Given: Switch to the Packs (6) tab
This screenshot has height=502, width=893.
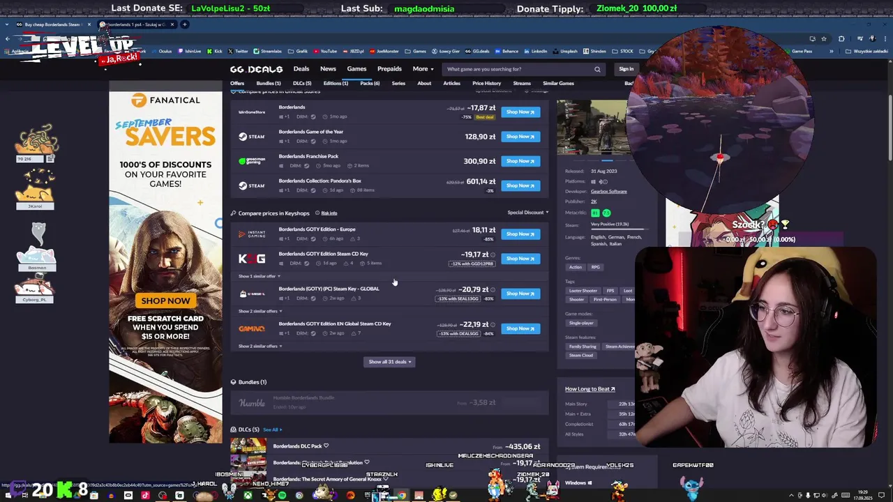Looking at the screenshot, I should [370, 84].
